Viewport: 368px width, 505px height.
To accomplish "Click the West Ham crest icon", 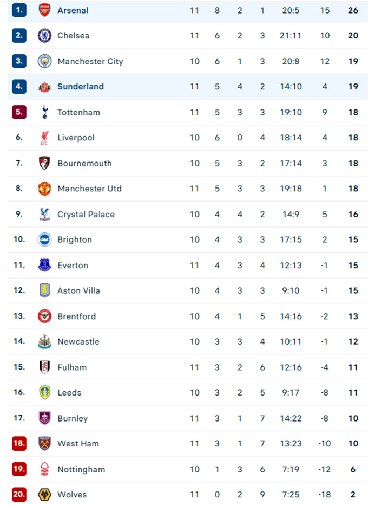I will 44,443.
